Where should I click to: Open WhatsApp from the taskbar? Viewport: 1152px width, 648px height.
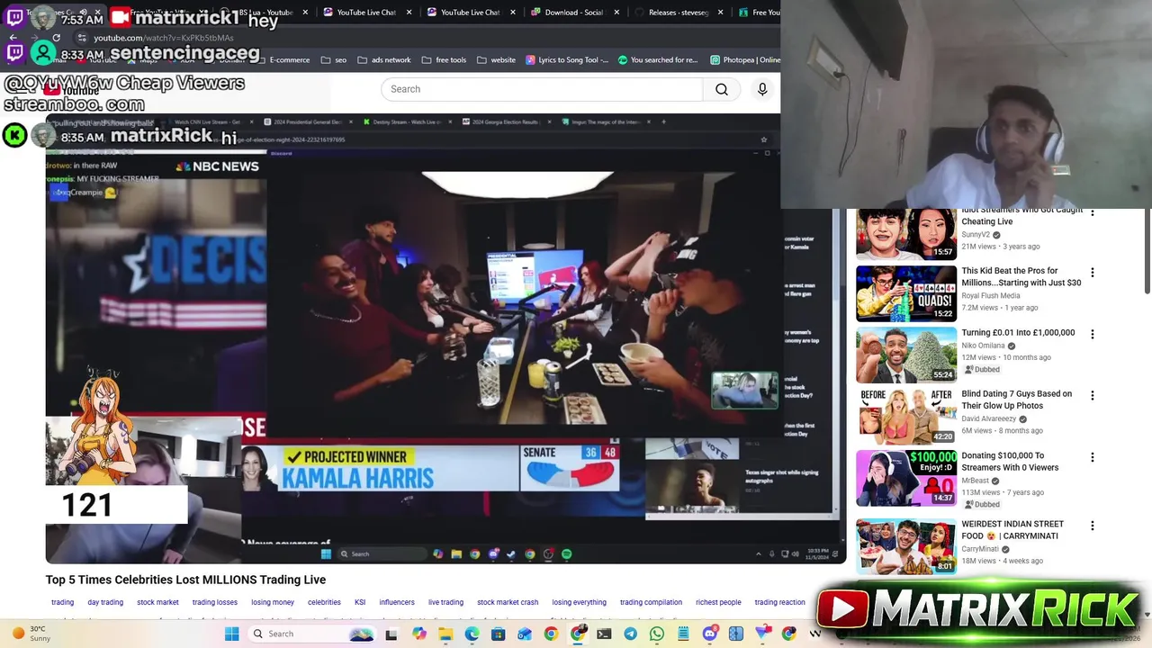(657, 634)
